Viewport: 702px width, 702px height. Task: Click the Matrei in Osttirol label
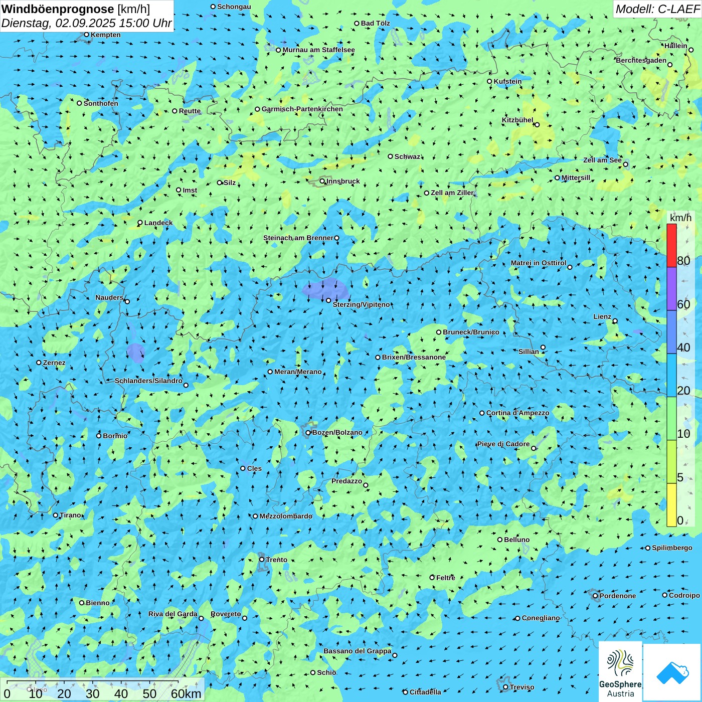[539, 263]
